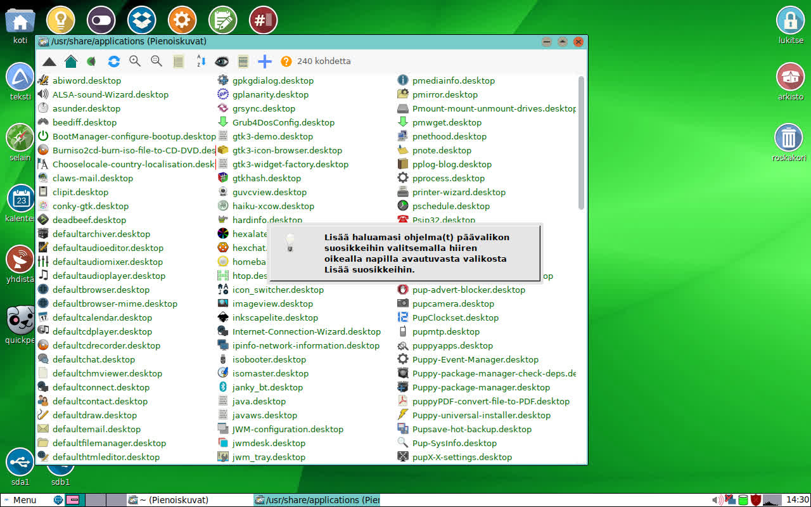
Task: Open the Menu button on the taskbar
Action: click(x=19, y=500)
